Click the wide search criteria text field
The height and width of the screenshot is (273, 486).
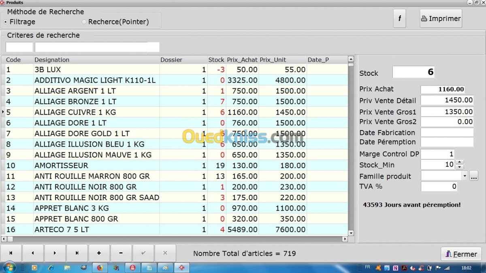point(97,47)
